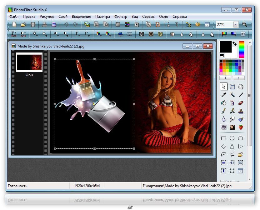Swap foreground and background colors

pos(234,44)
